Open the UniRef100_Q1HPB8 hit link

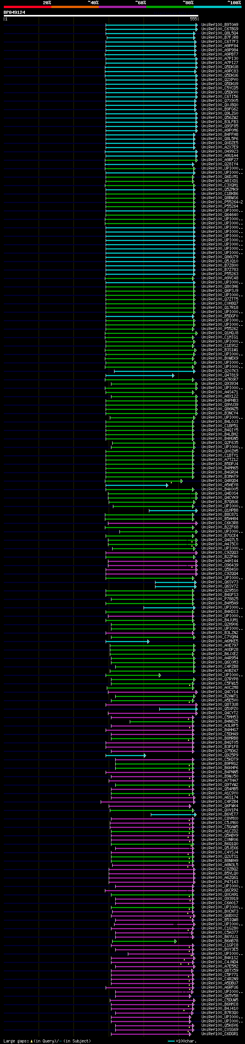click(220, 510)
